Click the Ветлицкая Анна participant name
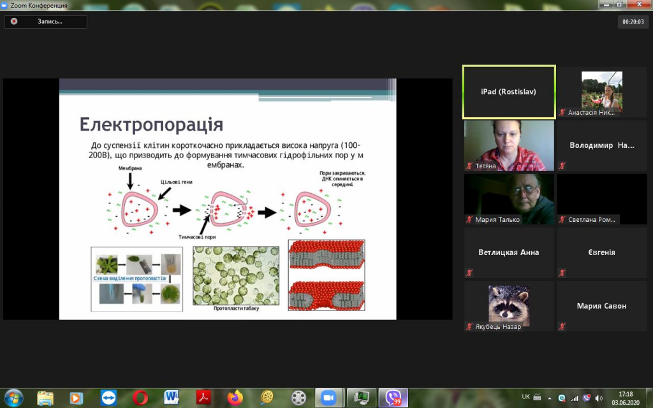Viewport: 653px width, 408px height. (x=508, y=252)
